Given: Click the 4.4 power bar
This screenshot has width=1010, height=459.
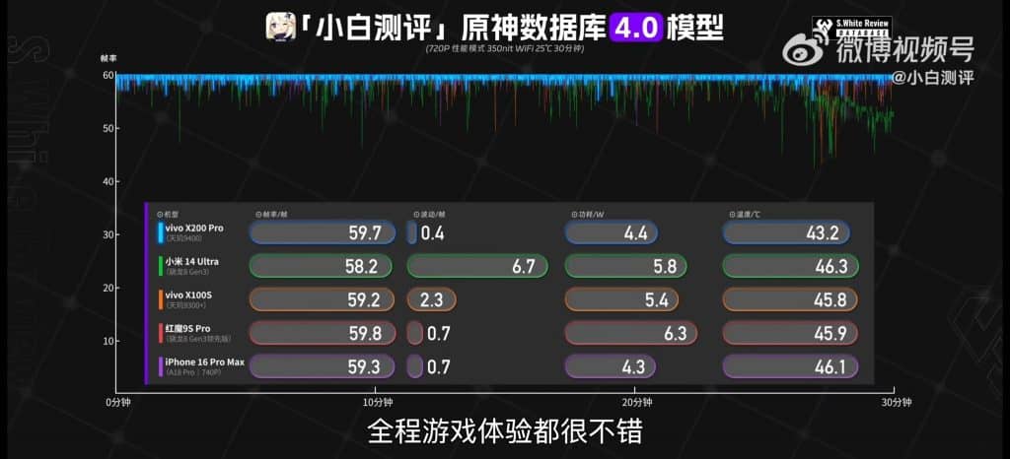Looking at the screenshot, I should click(x=612, y=232).
